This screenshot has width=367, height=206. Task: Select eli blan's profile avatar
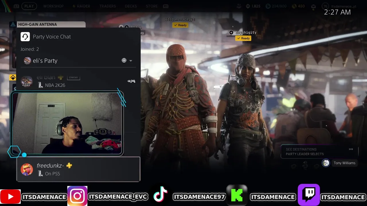27,81
